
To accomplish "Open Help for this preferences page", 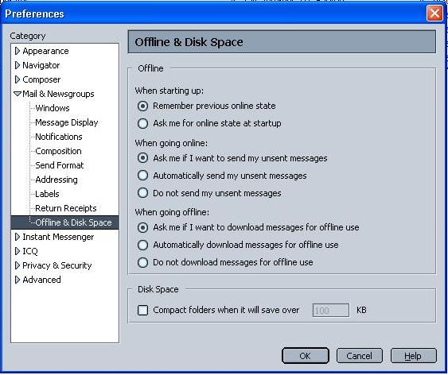I will point(414,356).
